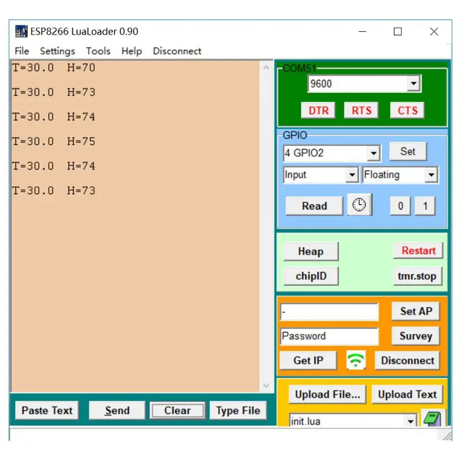461x461 pixels.
Task: Click the output line T=30.0 H=75
Action: (54, 142)
